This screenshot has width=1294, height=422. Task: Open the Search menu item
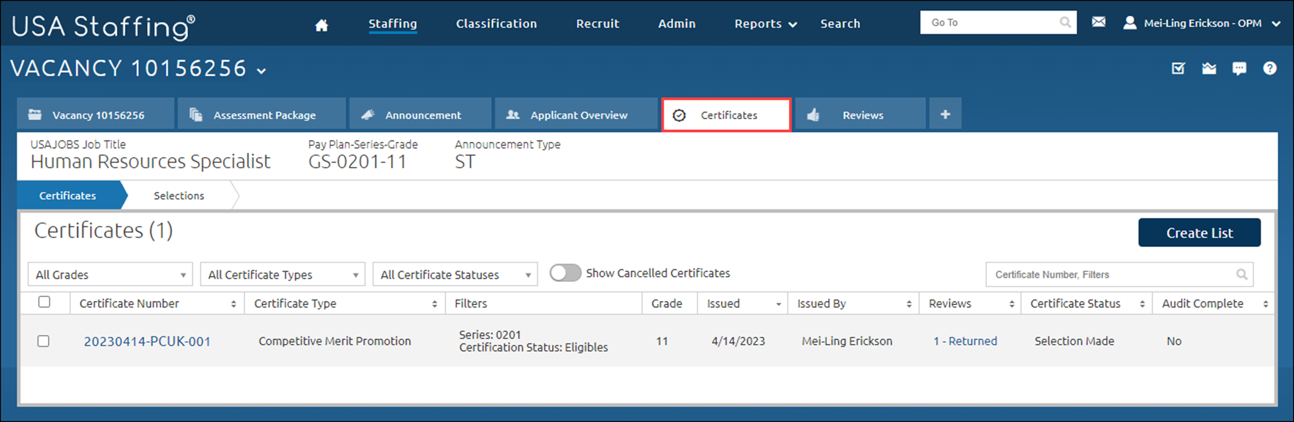click(840, 24)
